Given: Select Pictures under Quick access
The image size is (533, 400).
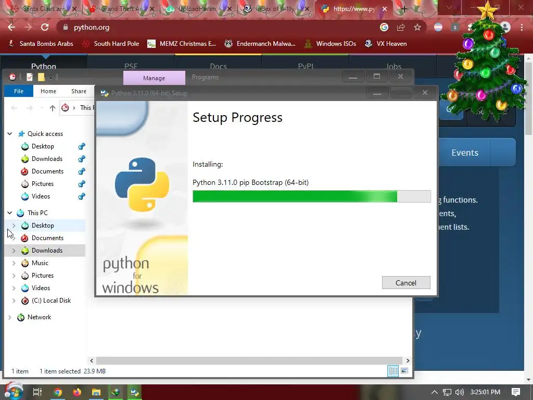Looking at the screenshot, I should [x=43, y=184].
